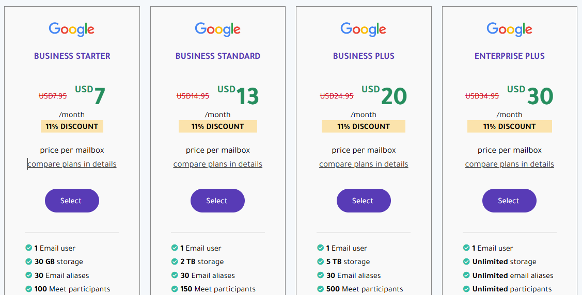Click the checkmark icon beside 30 GB storage
The height and width of the screenshot is (295, 582).
pyautogui.click(x=28, y=261)
